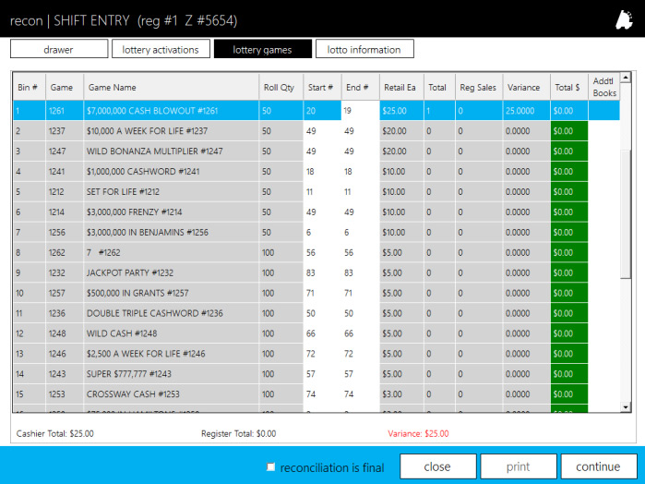Click the vertical scrollbar thumb
The image size is (645, 484).
[x=626, y=214]
